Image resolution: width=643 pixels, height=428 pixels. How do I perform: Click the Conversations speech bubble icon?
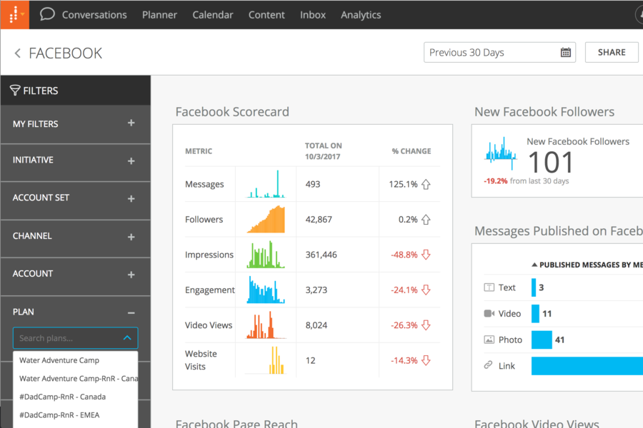click(x=47, y=14)
